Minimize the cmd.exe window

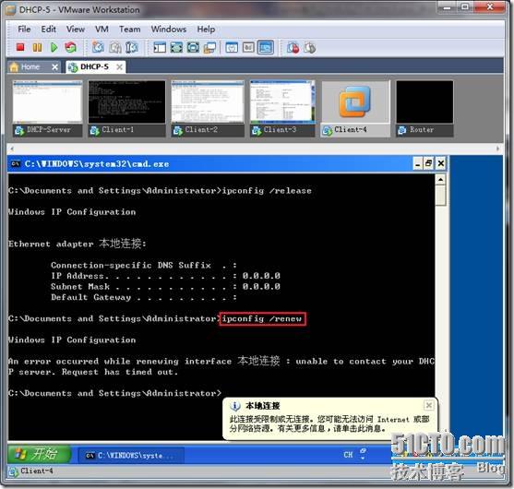pos(418,163)
